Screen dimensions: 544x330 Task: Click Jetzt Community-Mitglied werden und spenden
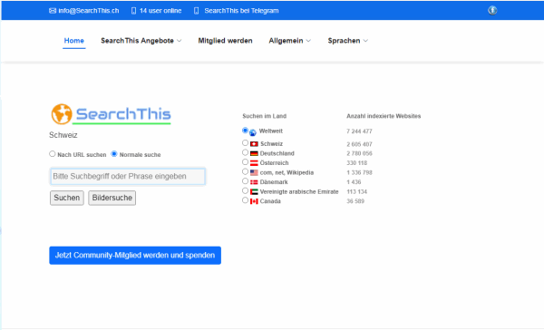(x=135, y=256)
